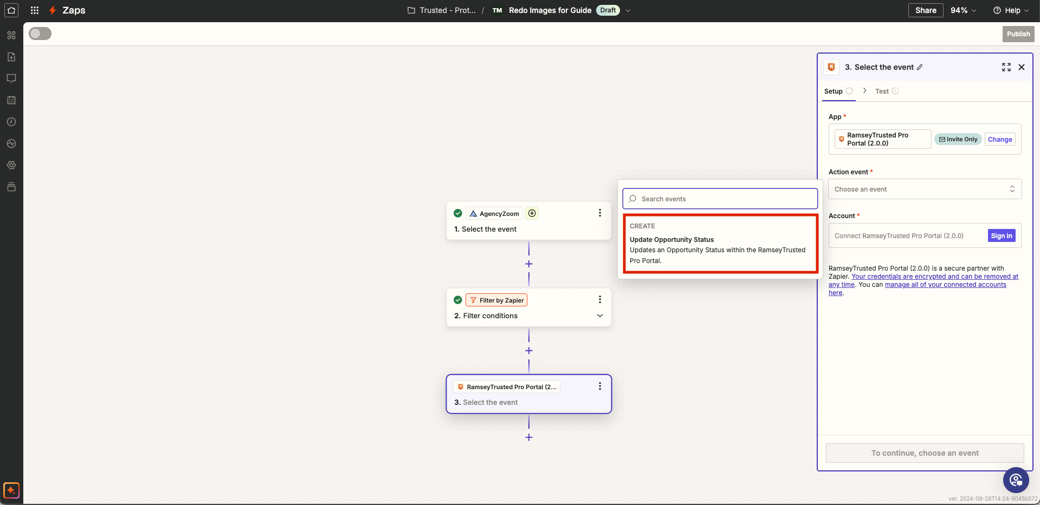Open settings gear icon in left sidebar
1040x505 pixels.
click(x=11, y=165)
